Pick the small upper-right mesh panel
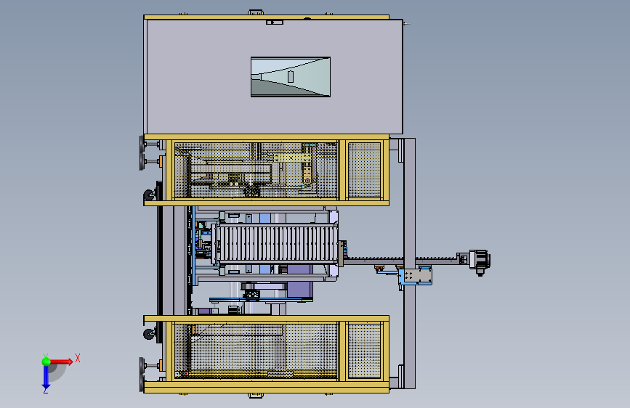 click(x=364, y=170)
